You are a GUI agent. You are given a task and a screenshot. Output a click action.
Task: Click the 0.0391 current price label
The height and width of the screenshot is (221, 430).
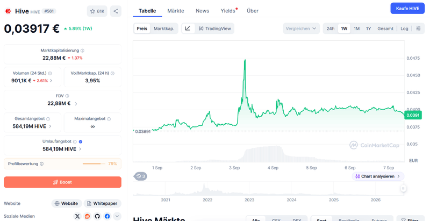(413, 115)
